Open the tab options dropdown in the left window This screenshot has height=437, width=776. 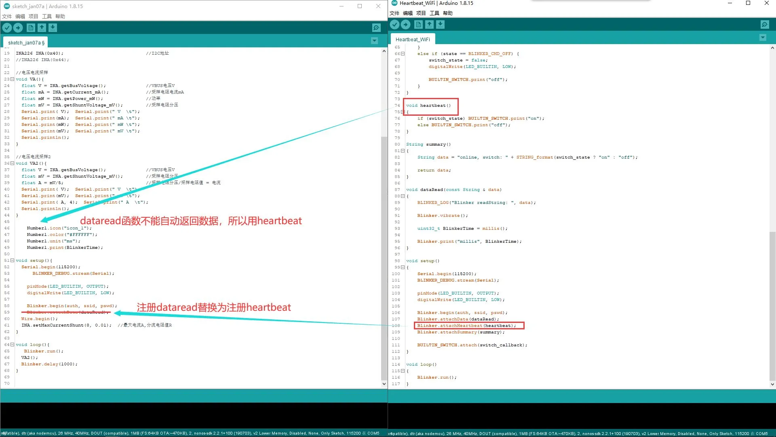[x=374, y=40]
